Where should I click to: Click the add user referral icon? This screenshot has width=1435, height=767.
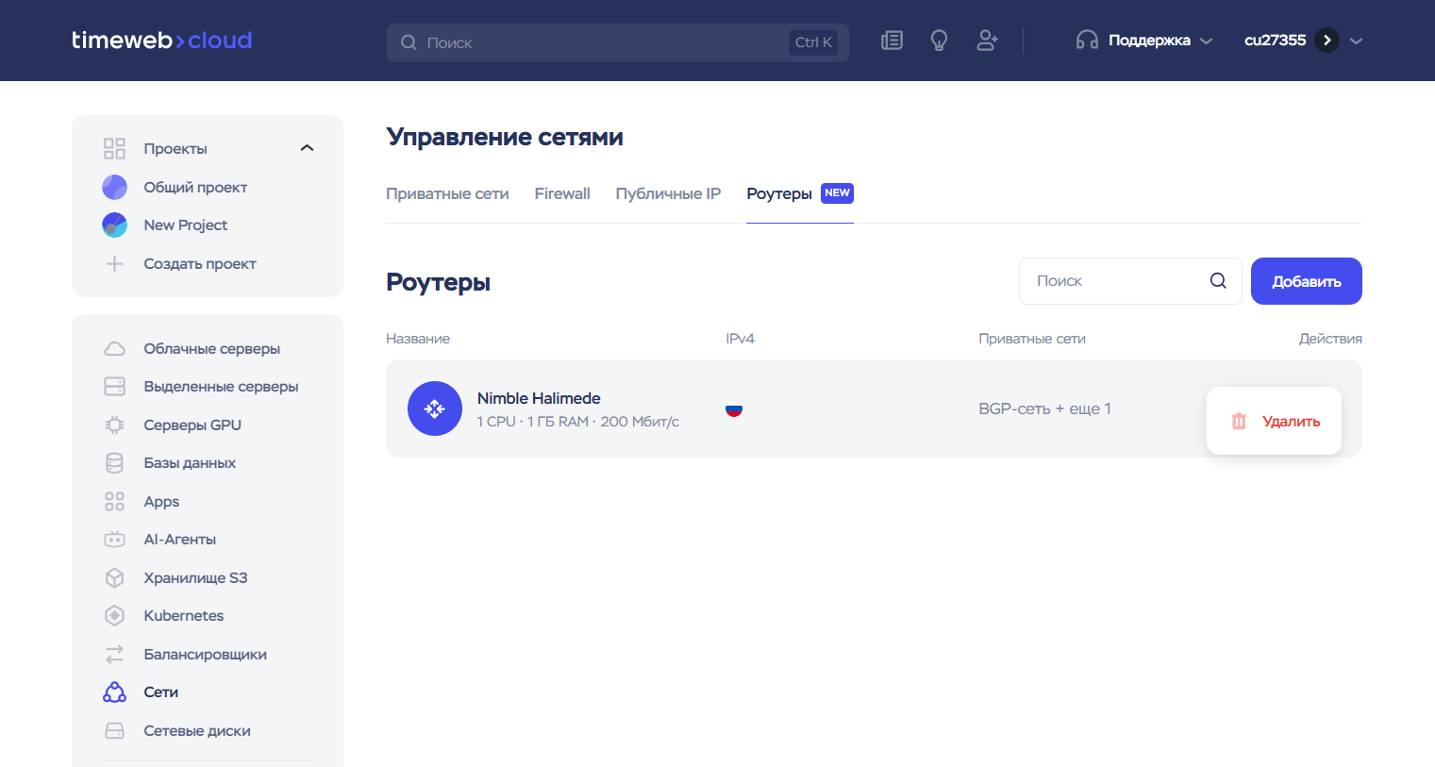pos(987,41)
